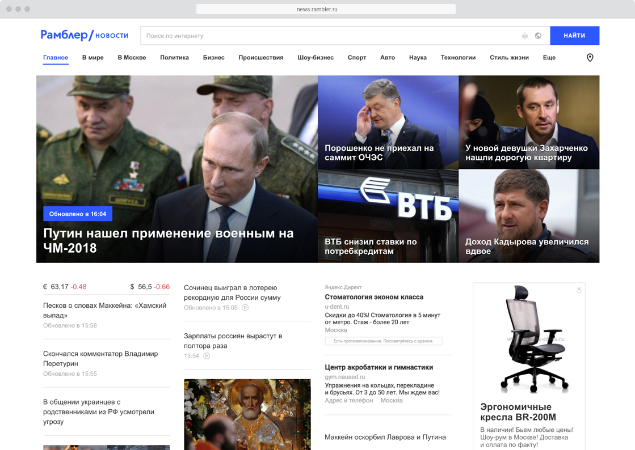Open Зарплаты россиян вырастут article
The image size is (635, 450).
click(233, 341)
